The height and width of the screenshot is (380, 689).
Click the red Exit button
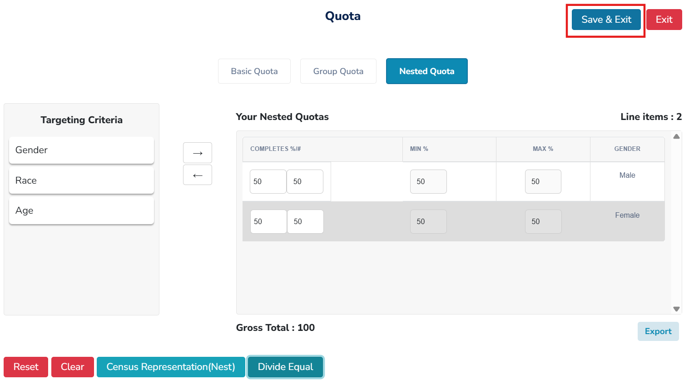[x=664, y=20]
